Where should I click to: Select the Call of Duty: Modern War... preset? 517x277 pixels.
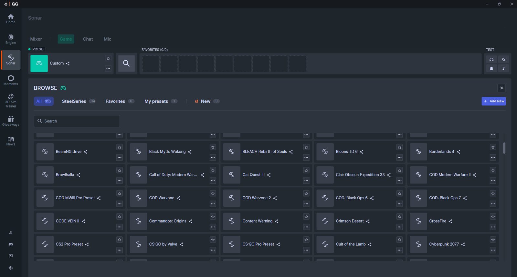pos(173,175)
